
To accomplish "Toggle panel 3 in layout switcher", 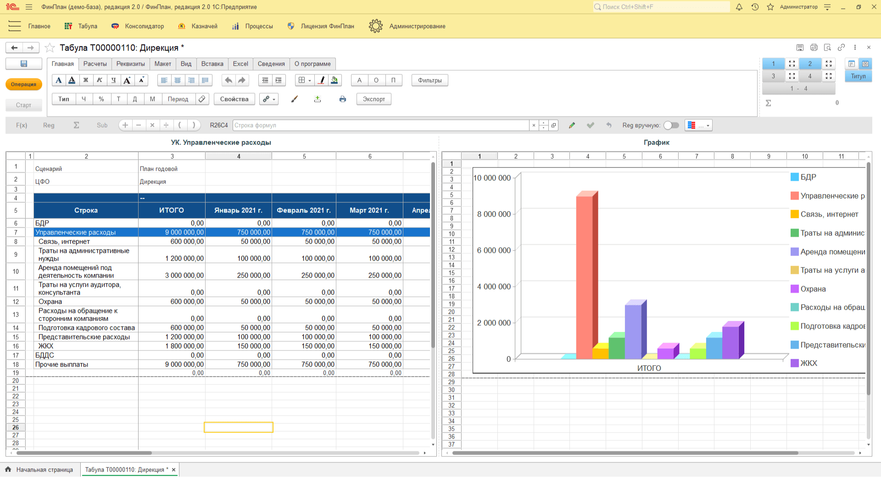I will click(773, 76).
